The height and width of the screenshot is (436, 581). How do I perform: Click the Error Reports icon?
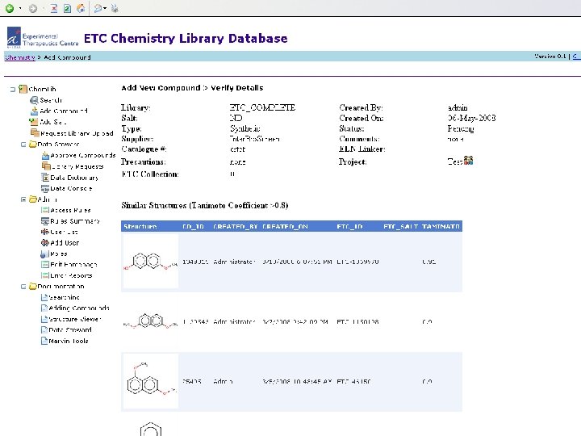[x=45, y=275]
